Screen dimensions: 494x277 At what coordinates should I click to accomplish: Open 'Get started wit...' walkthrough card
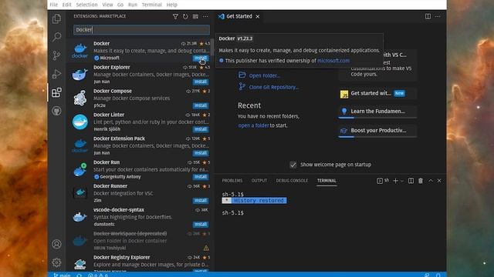[x=377, y=93]
